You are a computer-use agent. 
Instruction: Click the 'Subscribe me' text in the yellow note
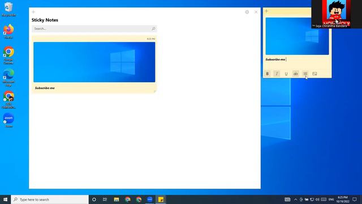point(275,59)
